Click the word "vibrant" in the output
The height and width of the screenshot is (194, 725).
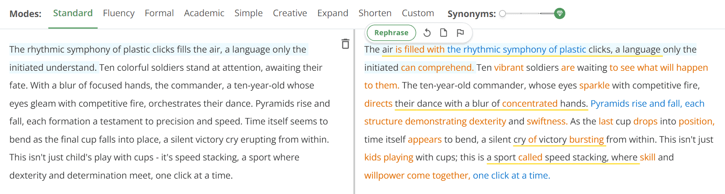[x=509, y=68]
